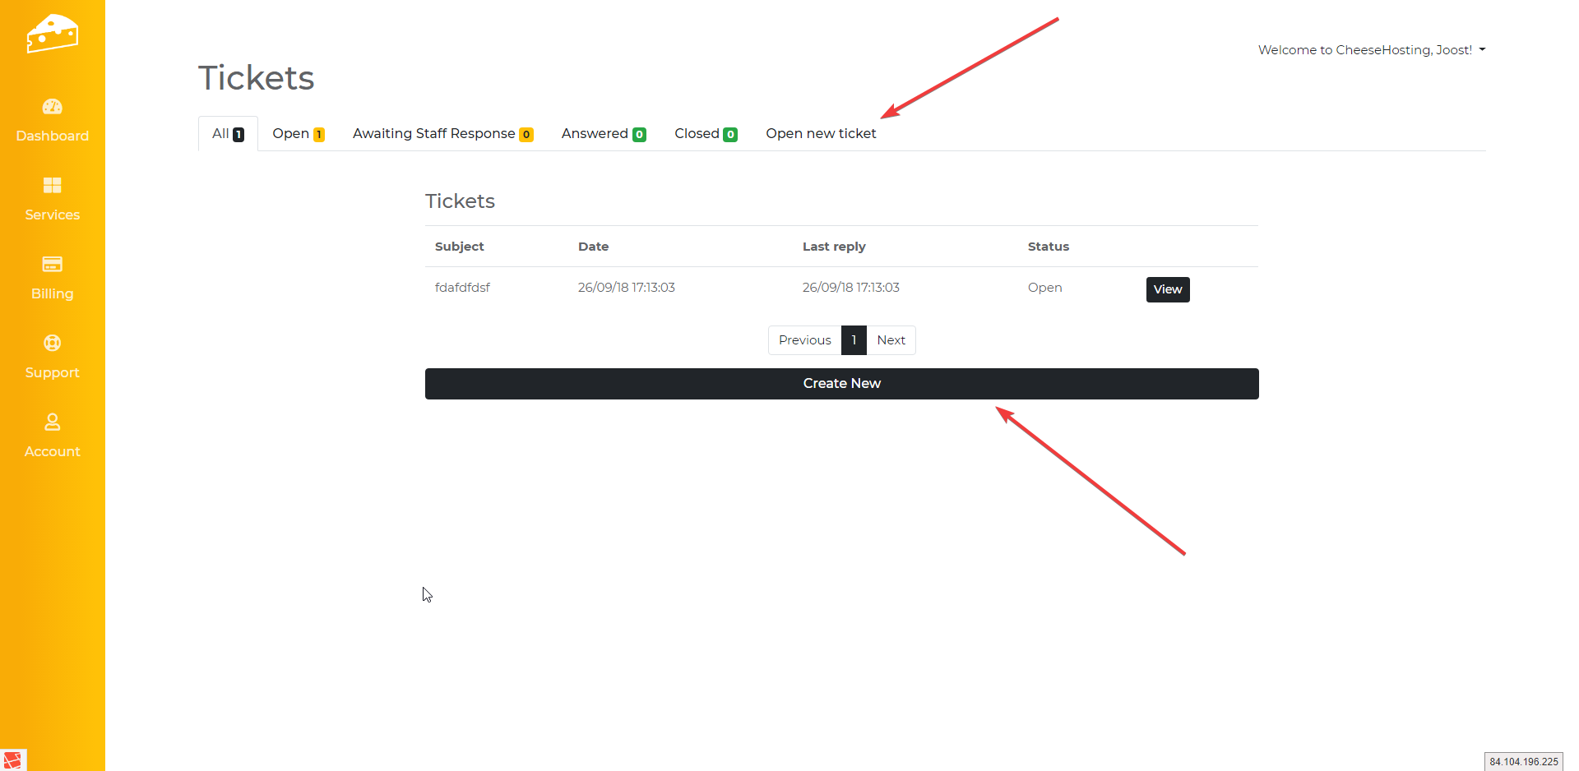The height and width of the screenshot is (771, 1579).
Task: Expand the Welcome to CheeseHosting user dropdown
Action: click(x=1371, y=50)
